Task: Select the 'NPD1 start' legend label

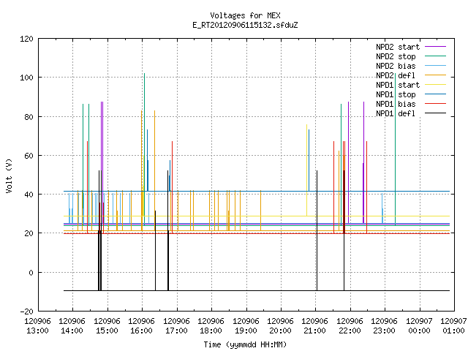Action: tap(398, 85)
